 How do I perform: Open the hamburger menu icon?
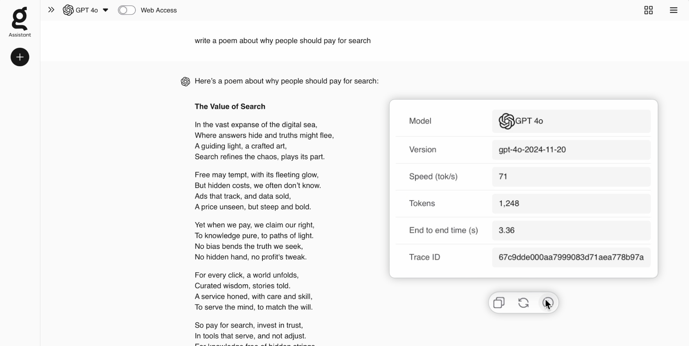673,10
